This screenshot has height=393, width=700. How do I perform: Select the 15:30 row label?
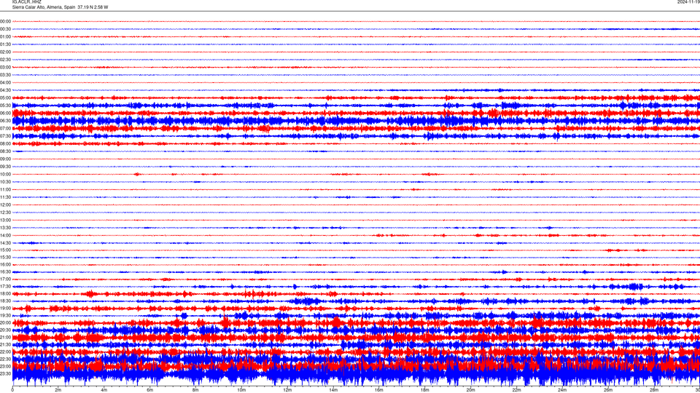coord(5,258)
